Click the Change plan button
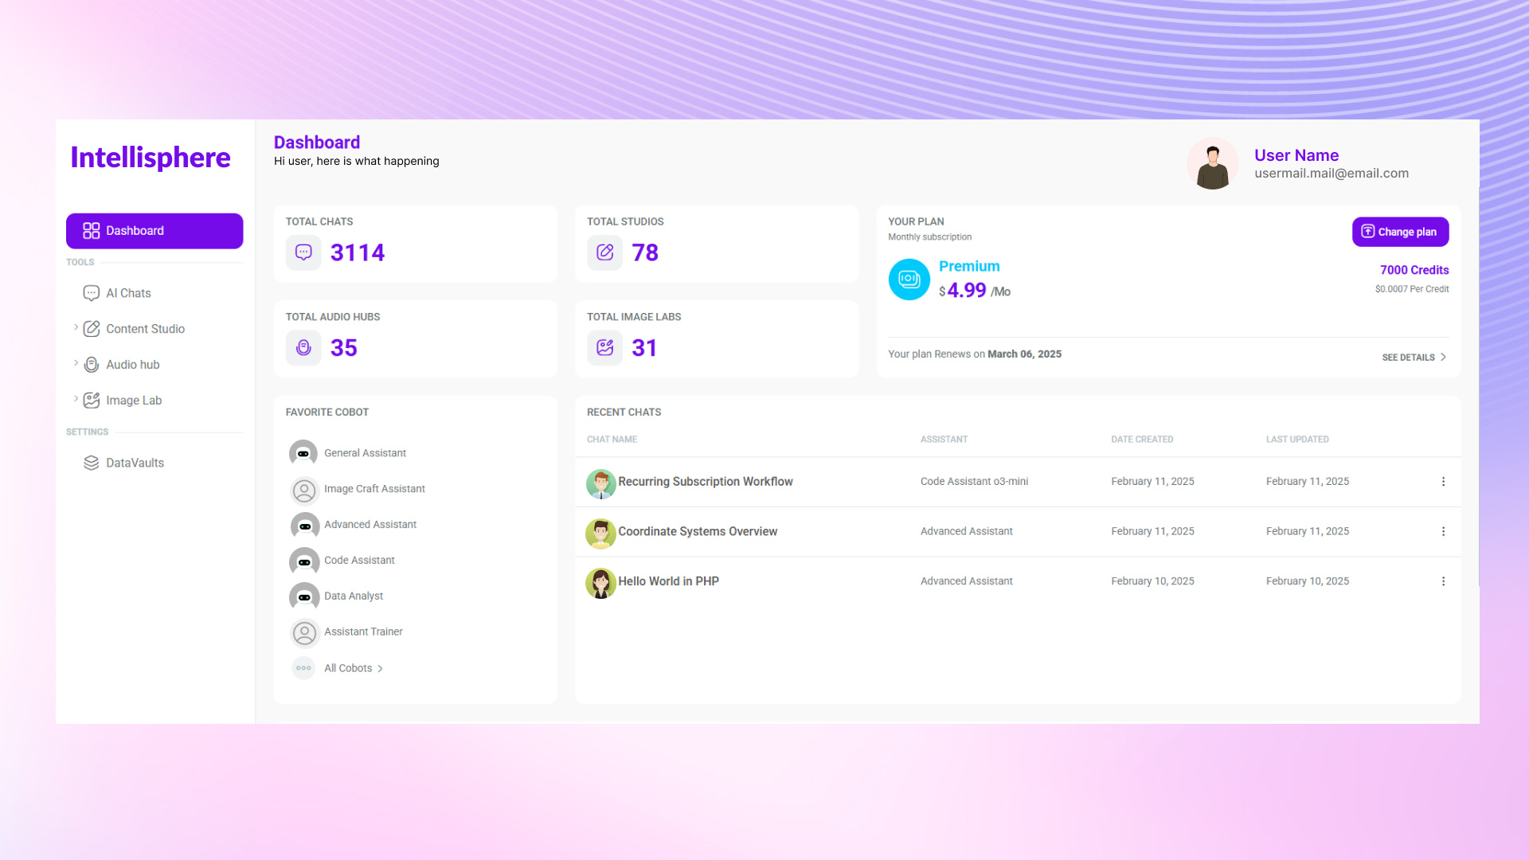This screenshot has width=1529, height=860. [1399, 232]
